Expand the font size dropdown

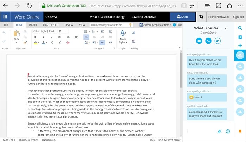point(63,31)
